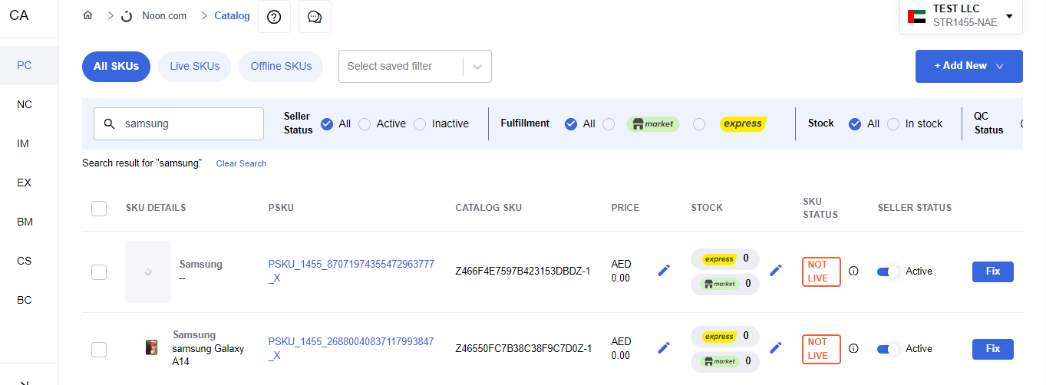
Task: Edit stock pencil for Z466F4E7597B423153DBDZ-1
Action: click(776, 270)
